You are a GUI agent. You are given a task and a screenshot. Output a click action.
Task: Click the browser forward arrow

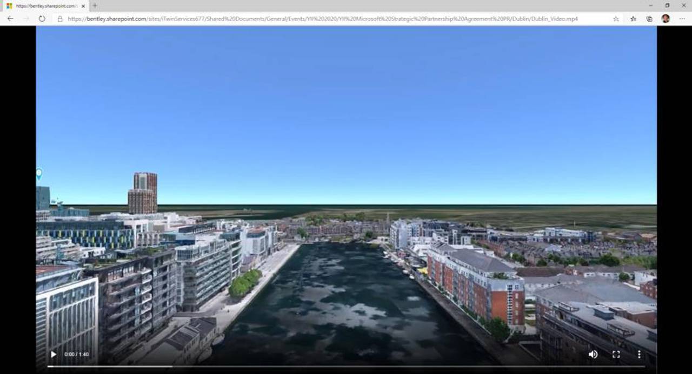click(26, 18)
